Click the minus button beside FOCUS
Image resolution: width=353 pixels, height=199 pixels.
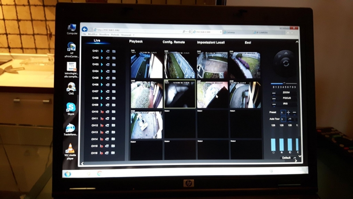(x=274, y=98)
